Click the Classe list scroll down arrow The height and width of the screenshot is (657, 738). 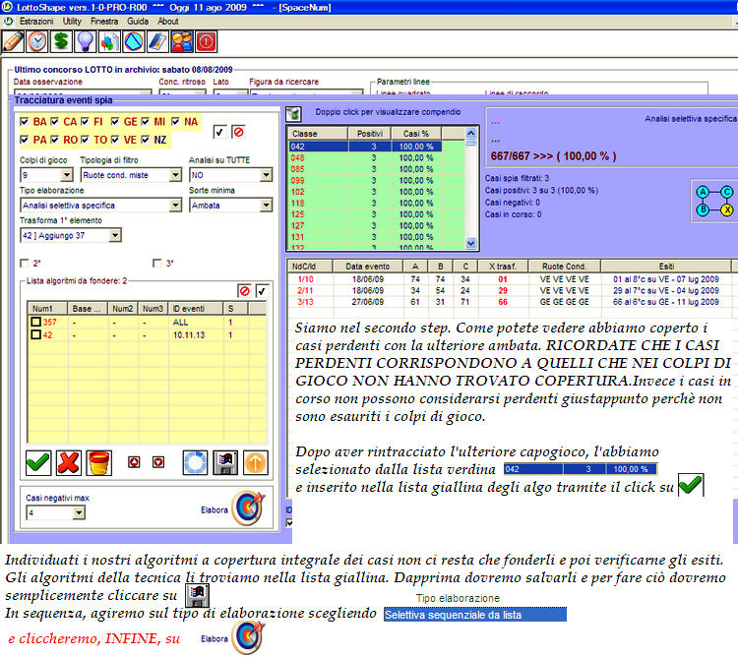coord(470,243)
